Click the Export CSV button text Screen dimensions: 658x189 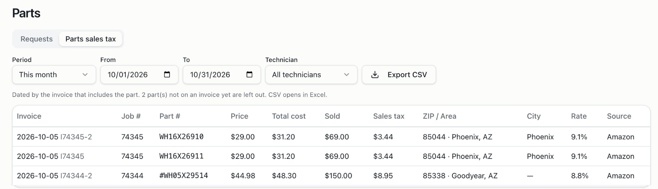coord(407,75)
